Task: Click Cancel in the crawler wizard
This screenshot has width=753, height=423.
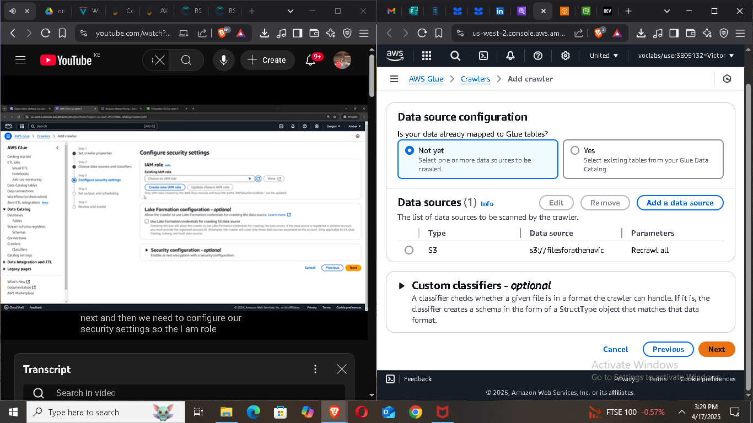Action: coord(616,349)
